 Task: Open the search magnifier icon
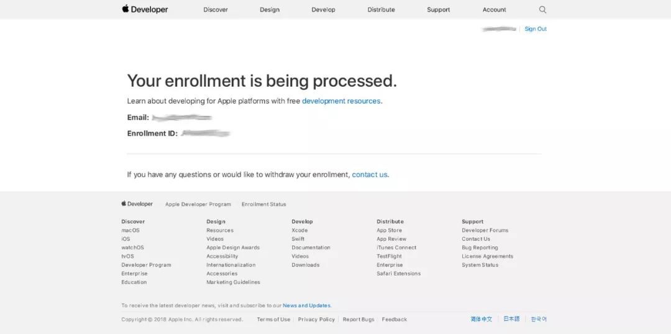(x=542, y=9)
